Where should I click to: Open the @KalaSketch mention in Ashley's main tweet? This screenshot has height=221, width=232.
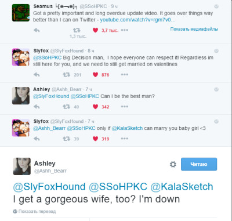182,187
